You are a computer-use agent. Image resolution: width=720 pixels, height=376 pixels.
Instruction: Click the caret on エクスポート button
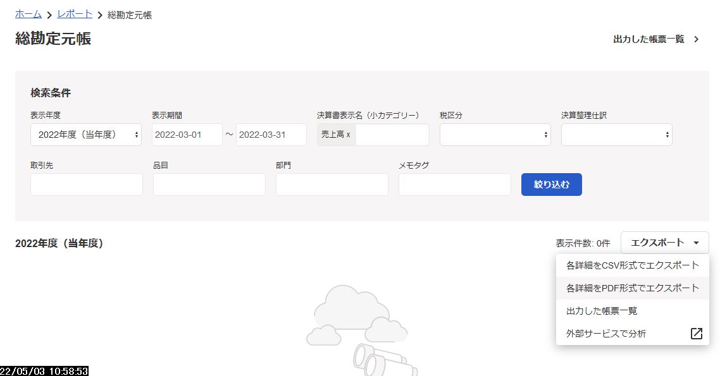[696, 243]
